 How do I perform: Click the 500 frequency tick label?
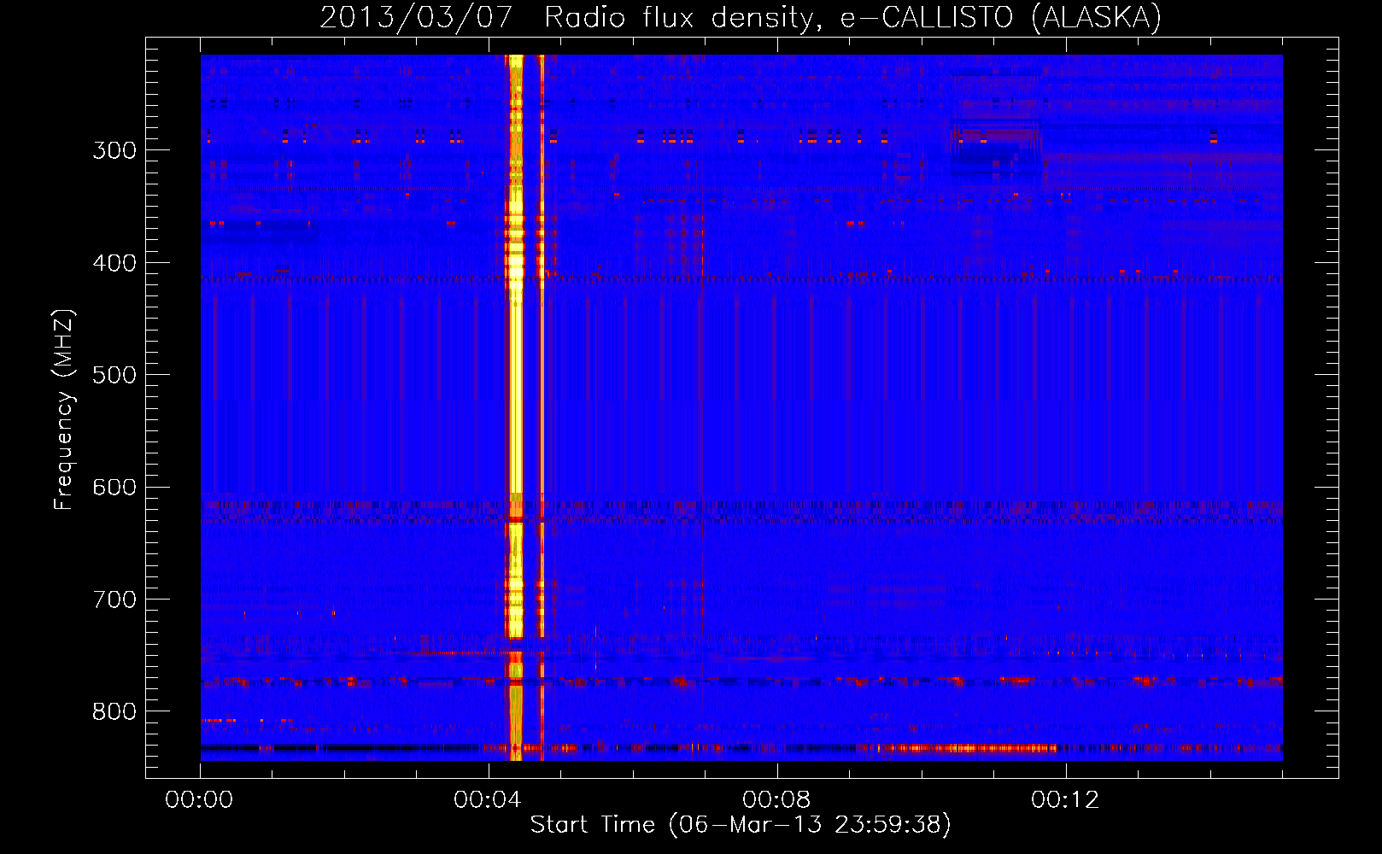[x=114, y=375]
